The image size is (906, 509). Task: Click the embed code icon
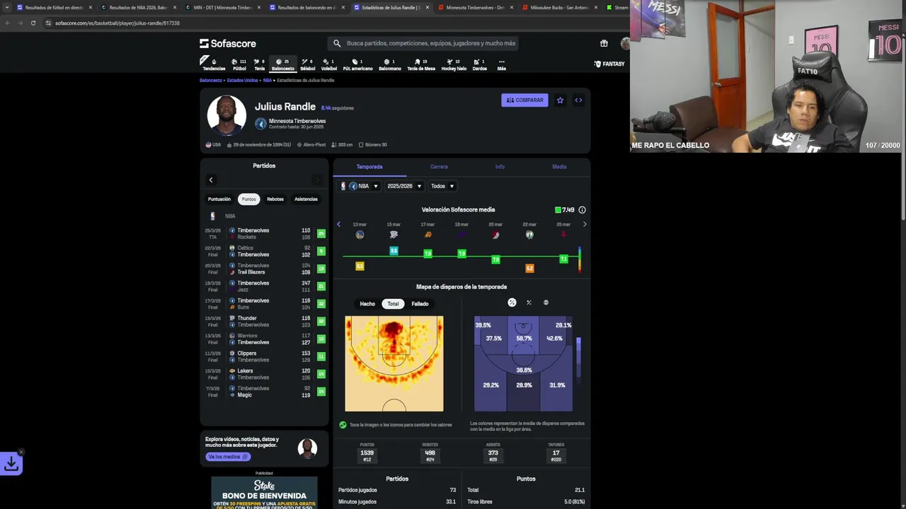(578, 100)
